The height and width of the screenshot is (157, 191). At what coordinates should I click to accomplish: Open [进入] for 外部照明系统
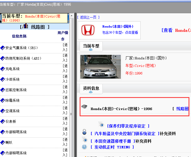click(x=65, y=132)
